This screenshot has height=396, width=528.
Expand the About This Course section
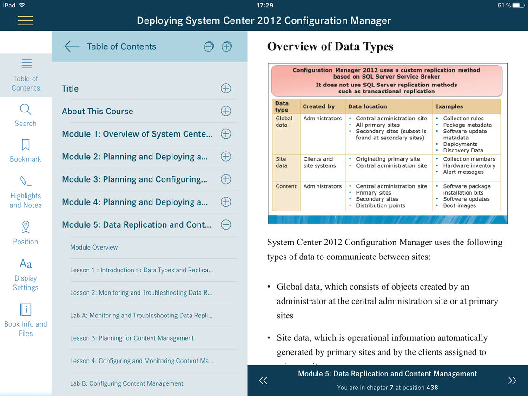tap(226, 111)
